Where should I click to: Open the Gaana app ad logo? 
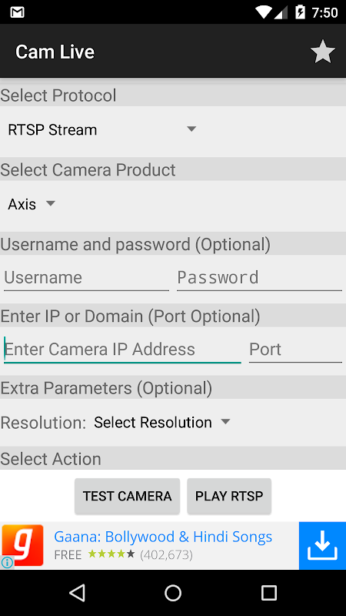click(22, 545)
